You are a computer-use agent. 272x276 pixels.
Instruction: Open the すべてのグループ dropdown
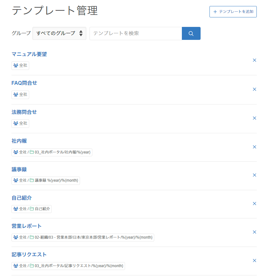tap(59, 33)
